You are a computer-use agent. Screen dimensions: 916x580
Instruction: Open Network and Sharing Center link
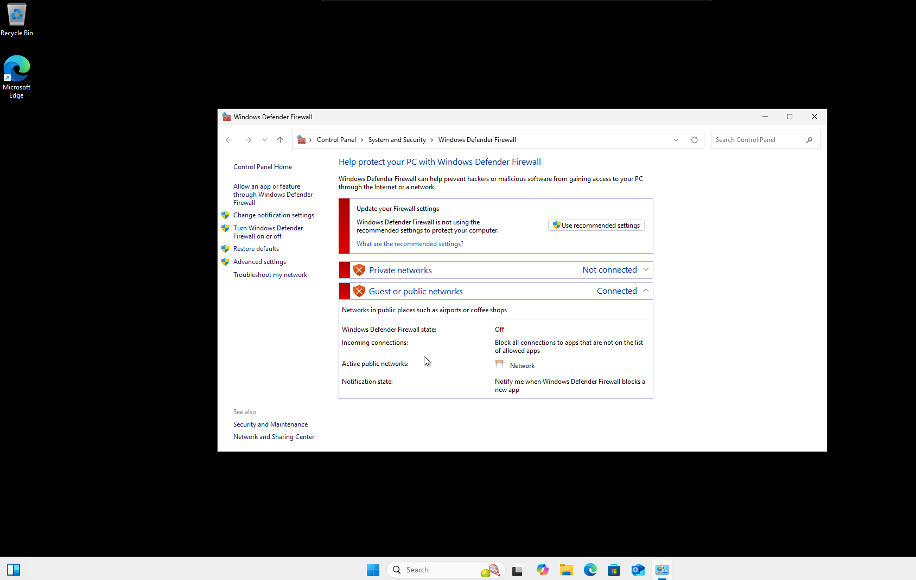coord(273,437)
